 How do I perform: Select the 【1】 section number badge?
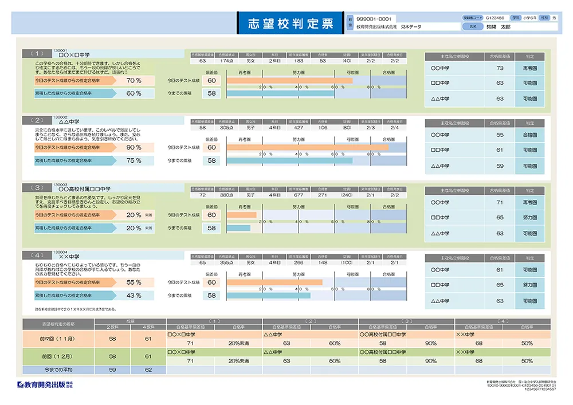pos(37,53)
